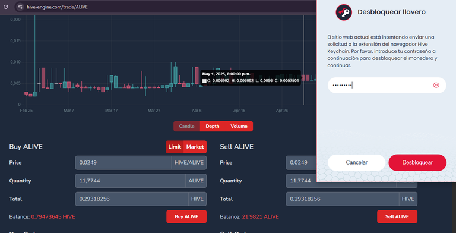The image size is (456, 233).
Task: Click the Buy ALIVE button
Action: point(186,216)
